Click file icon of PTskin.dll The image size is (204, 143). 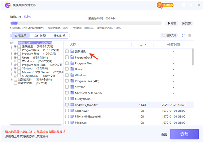72,123
